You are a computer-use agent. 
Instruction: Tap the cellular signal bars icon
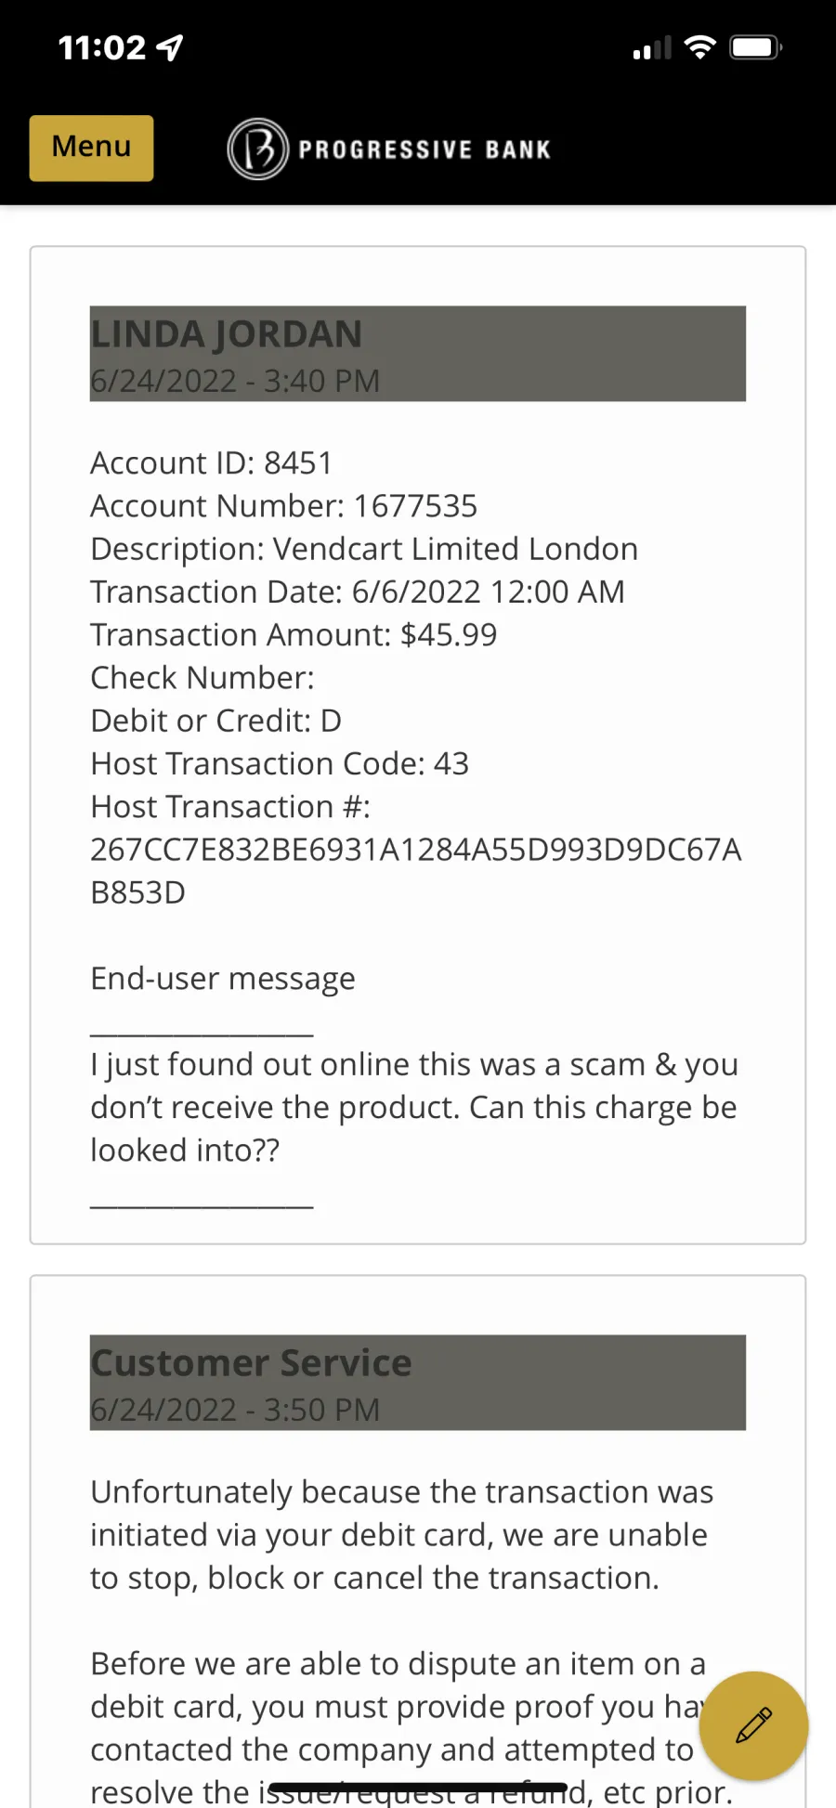pyautogui.click(x=651, y=47)
